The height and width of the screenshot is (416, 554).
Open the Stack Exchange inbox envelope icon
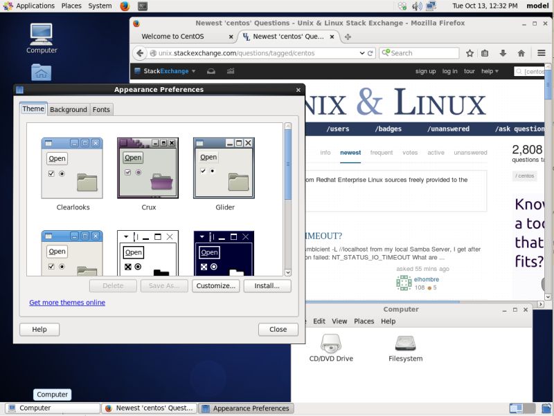[x=211, y=71]
